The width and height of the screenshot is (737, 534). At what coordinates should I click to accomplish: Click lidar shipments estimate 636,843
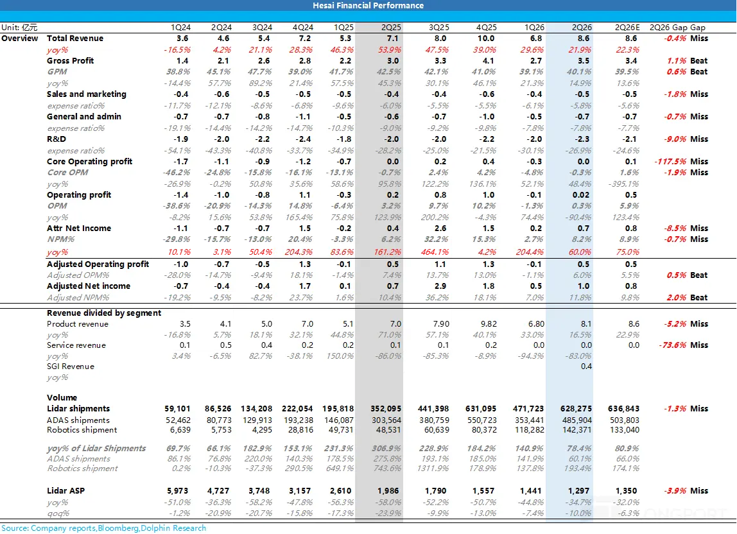[x=623, y=409]
